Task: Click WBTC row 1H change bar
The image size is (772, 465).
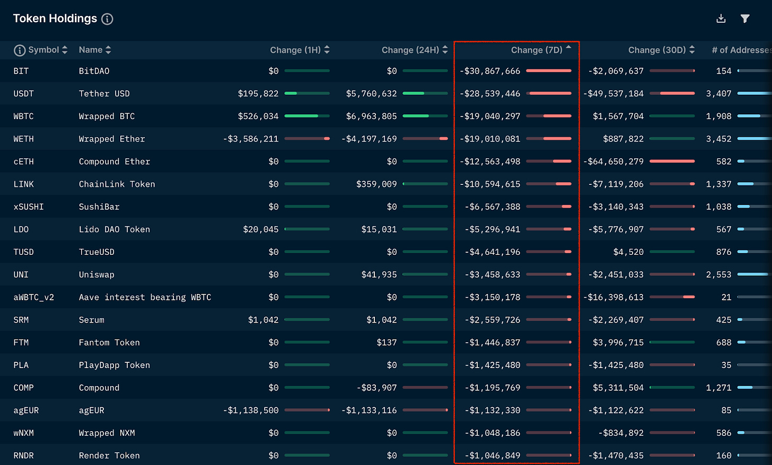Action: pyautogui.click(x=307, y=116)
